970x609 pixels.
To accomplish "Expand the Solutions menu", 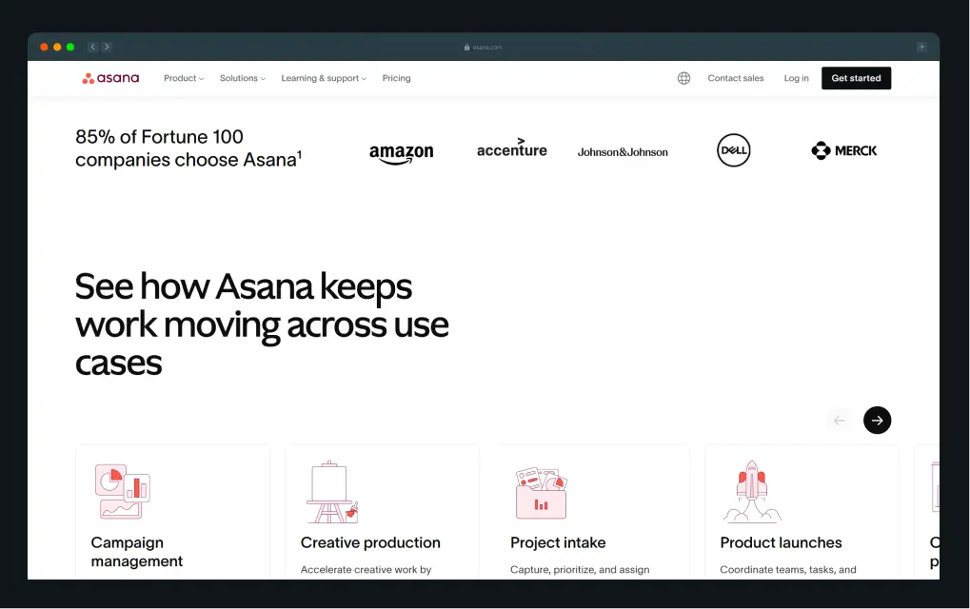I will 243,78.
